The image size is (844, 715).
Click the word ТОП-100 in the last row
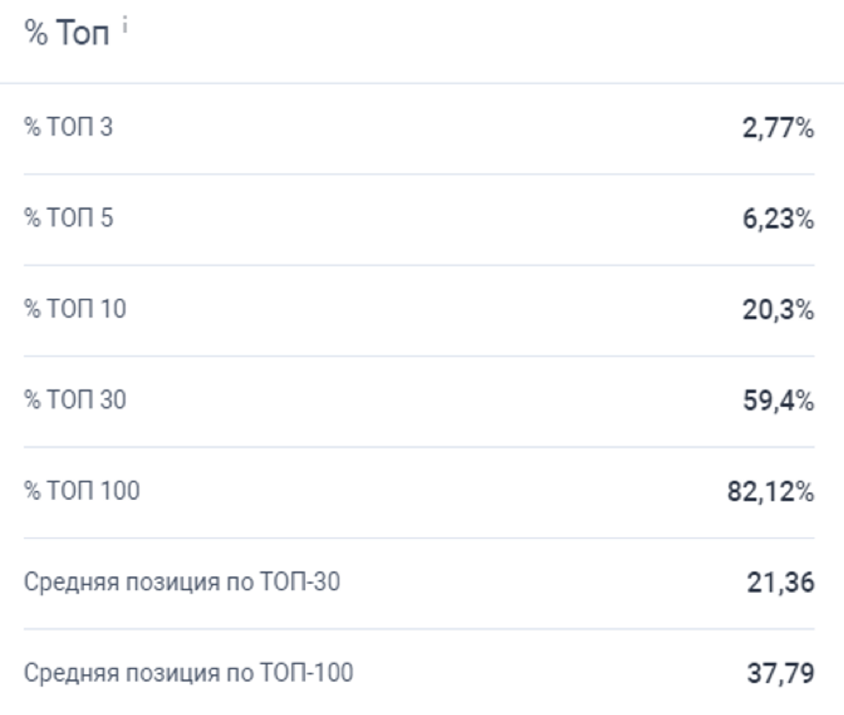pos(313,673)
